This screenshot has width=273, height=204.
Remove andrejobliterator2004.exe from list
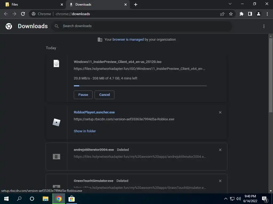(220, 150)
